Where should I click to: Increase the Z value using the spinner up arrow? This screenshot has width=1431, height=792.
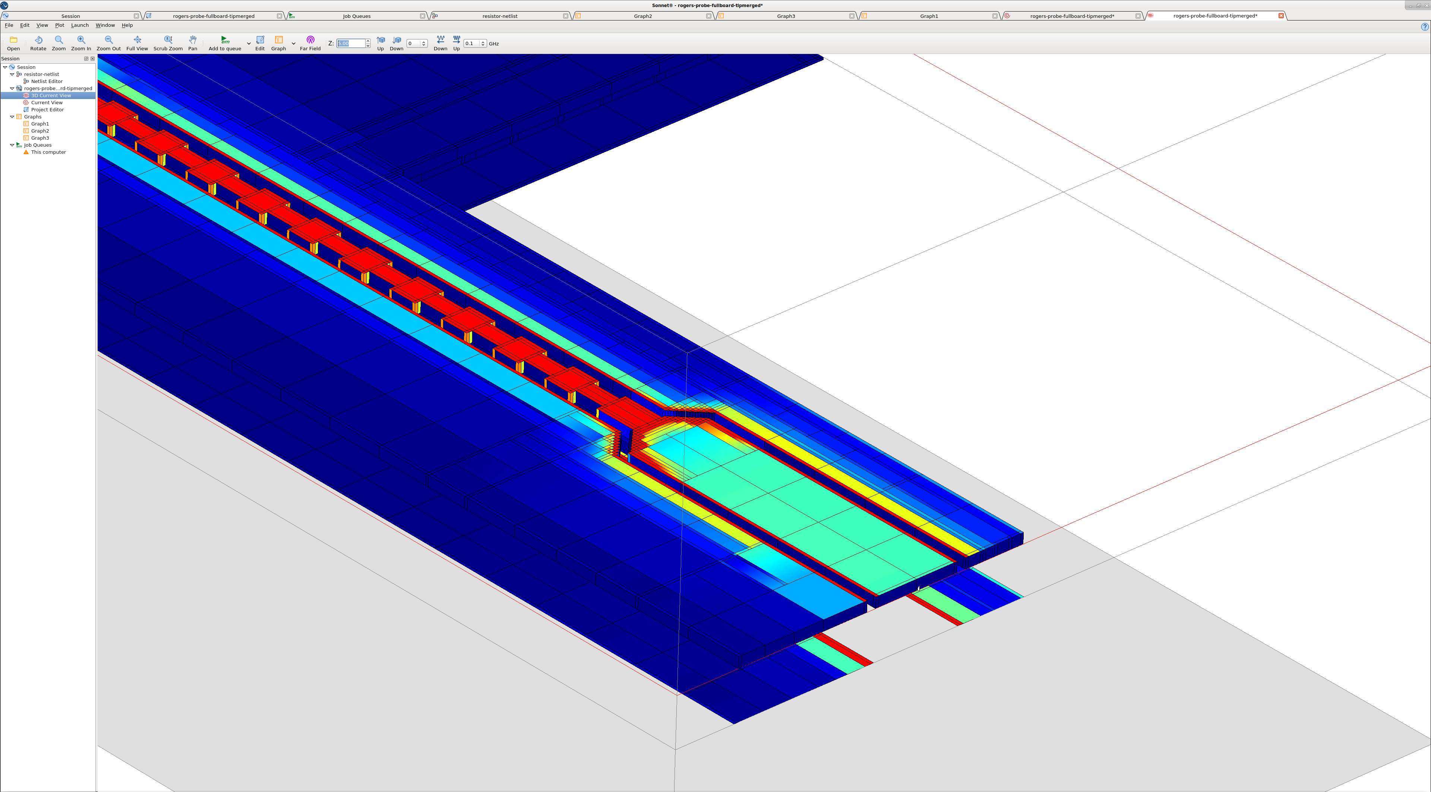pos(368,41)
